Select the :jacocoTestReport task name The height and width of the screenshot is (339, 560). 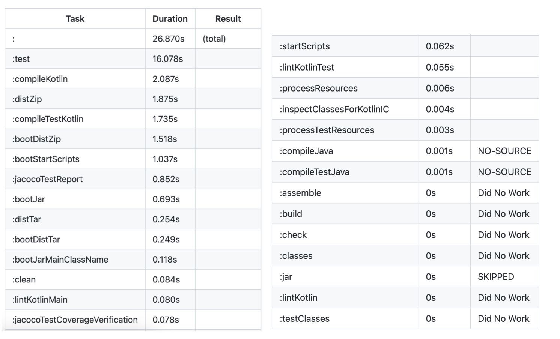coord(47,179)
